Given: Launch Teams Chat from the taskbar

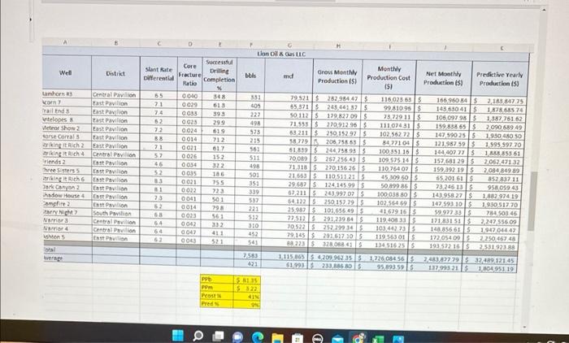Looking at the screenshot, I should pyautogui.click(x=237, y=336).
